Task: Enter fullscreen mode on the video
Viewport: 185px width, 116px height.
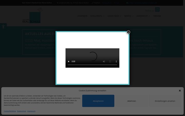Action: tap(110, 61)
